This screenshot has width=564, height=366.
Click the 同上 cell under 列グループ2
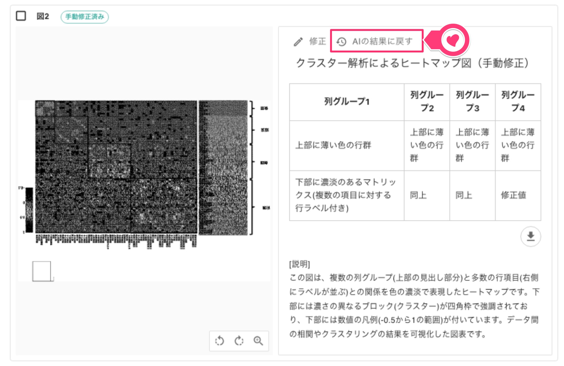(x=427, y=195)
